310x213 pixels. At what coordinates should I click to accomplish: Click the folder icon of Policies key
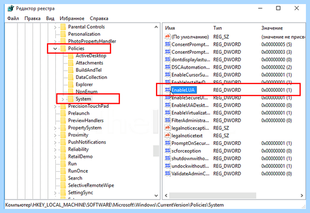pyautogui.click(x=63, y=48)
